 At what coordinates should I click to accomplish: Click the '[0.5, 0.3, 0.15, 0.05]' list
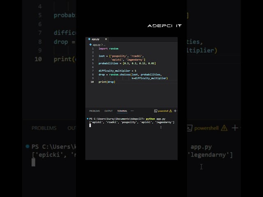(139, 63)
